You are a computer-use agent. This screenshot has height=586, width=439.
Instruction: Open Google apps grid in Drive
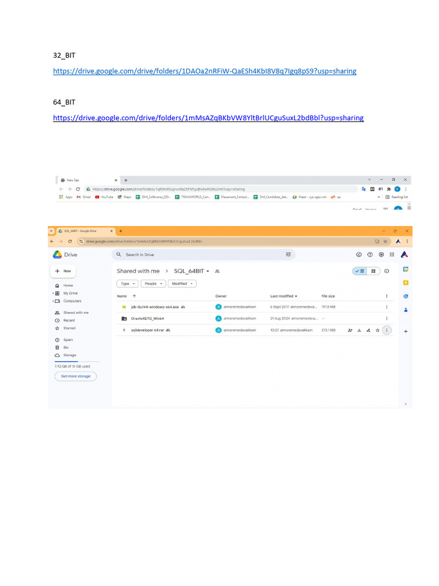click(392, 255)
